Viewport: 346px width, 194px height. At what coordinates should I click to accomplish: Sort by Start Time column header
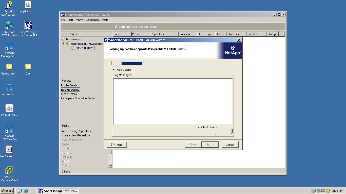coord(237,34)
